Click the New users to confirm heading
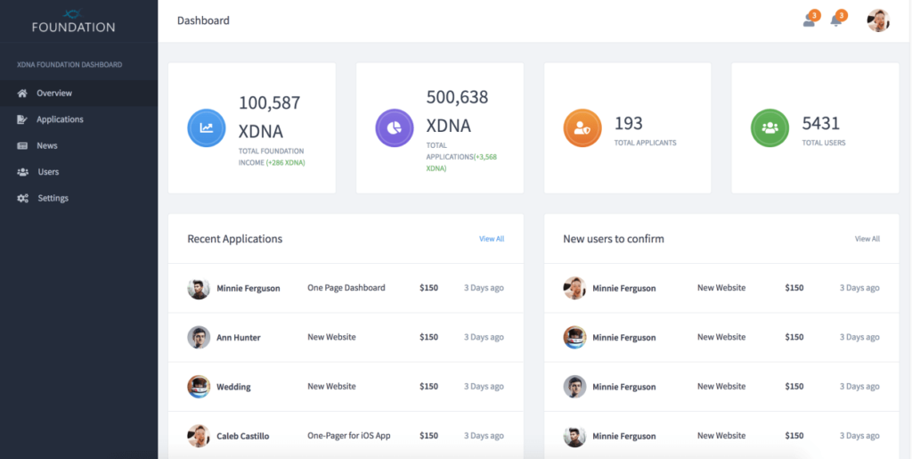Screen dimensions: 912x459 pos(614,239)
